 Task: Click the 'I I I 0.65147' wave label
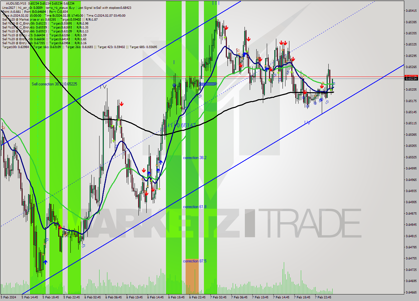(x=181, y=125)
